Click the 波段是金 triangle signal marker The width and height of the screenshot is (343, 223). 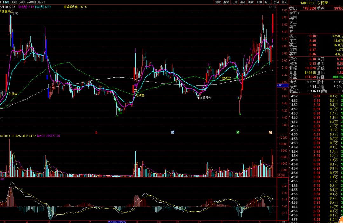point(199,98)
